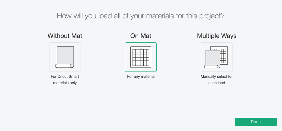Select the On Mat cutting grid icon
The height and width of the screenshot is (131, 282).
click(x=141, y=57)
